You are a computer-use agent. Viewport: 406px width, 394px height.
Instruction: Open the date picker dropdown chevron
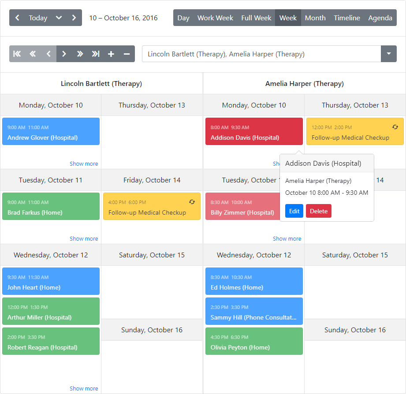pos(59,18)
